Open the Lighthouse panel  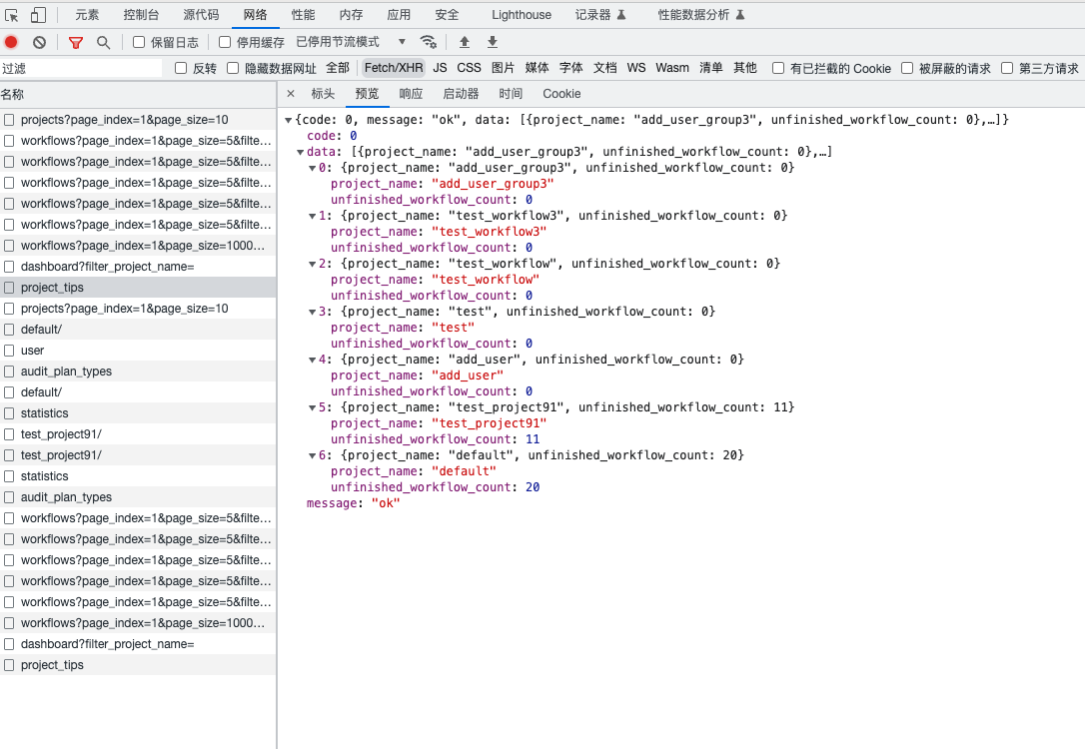pos(522,15)
